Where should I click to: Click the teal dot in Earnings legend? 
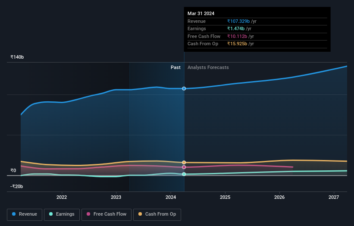point(51,214)
